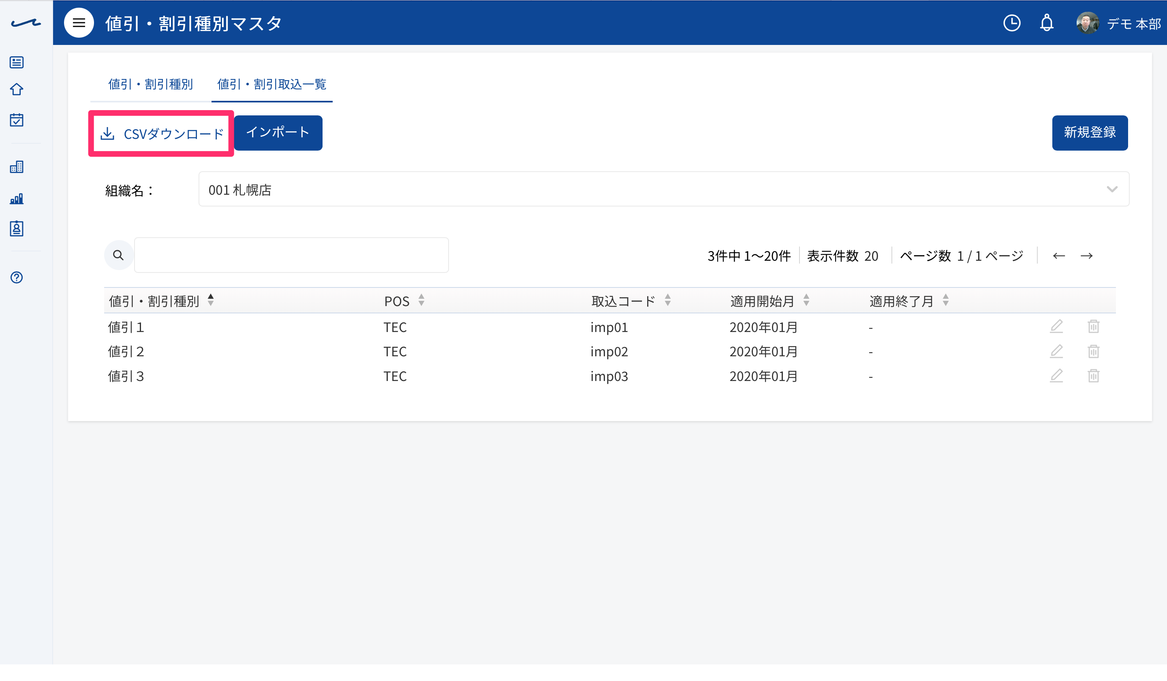This screenshot has width=1167, height=681.
Task: Select the 値引 3 cell
Action: (x=126, y=377)
